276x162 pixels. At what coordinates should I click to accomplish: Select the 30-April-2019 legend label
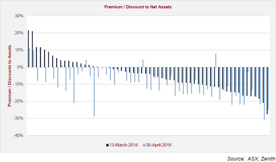[x=159, y=145]
